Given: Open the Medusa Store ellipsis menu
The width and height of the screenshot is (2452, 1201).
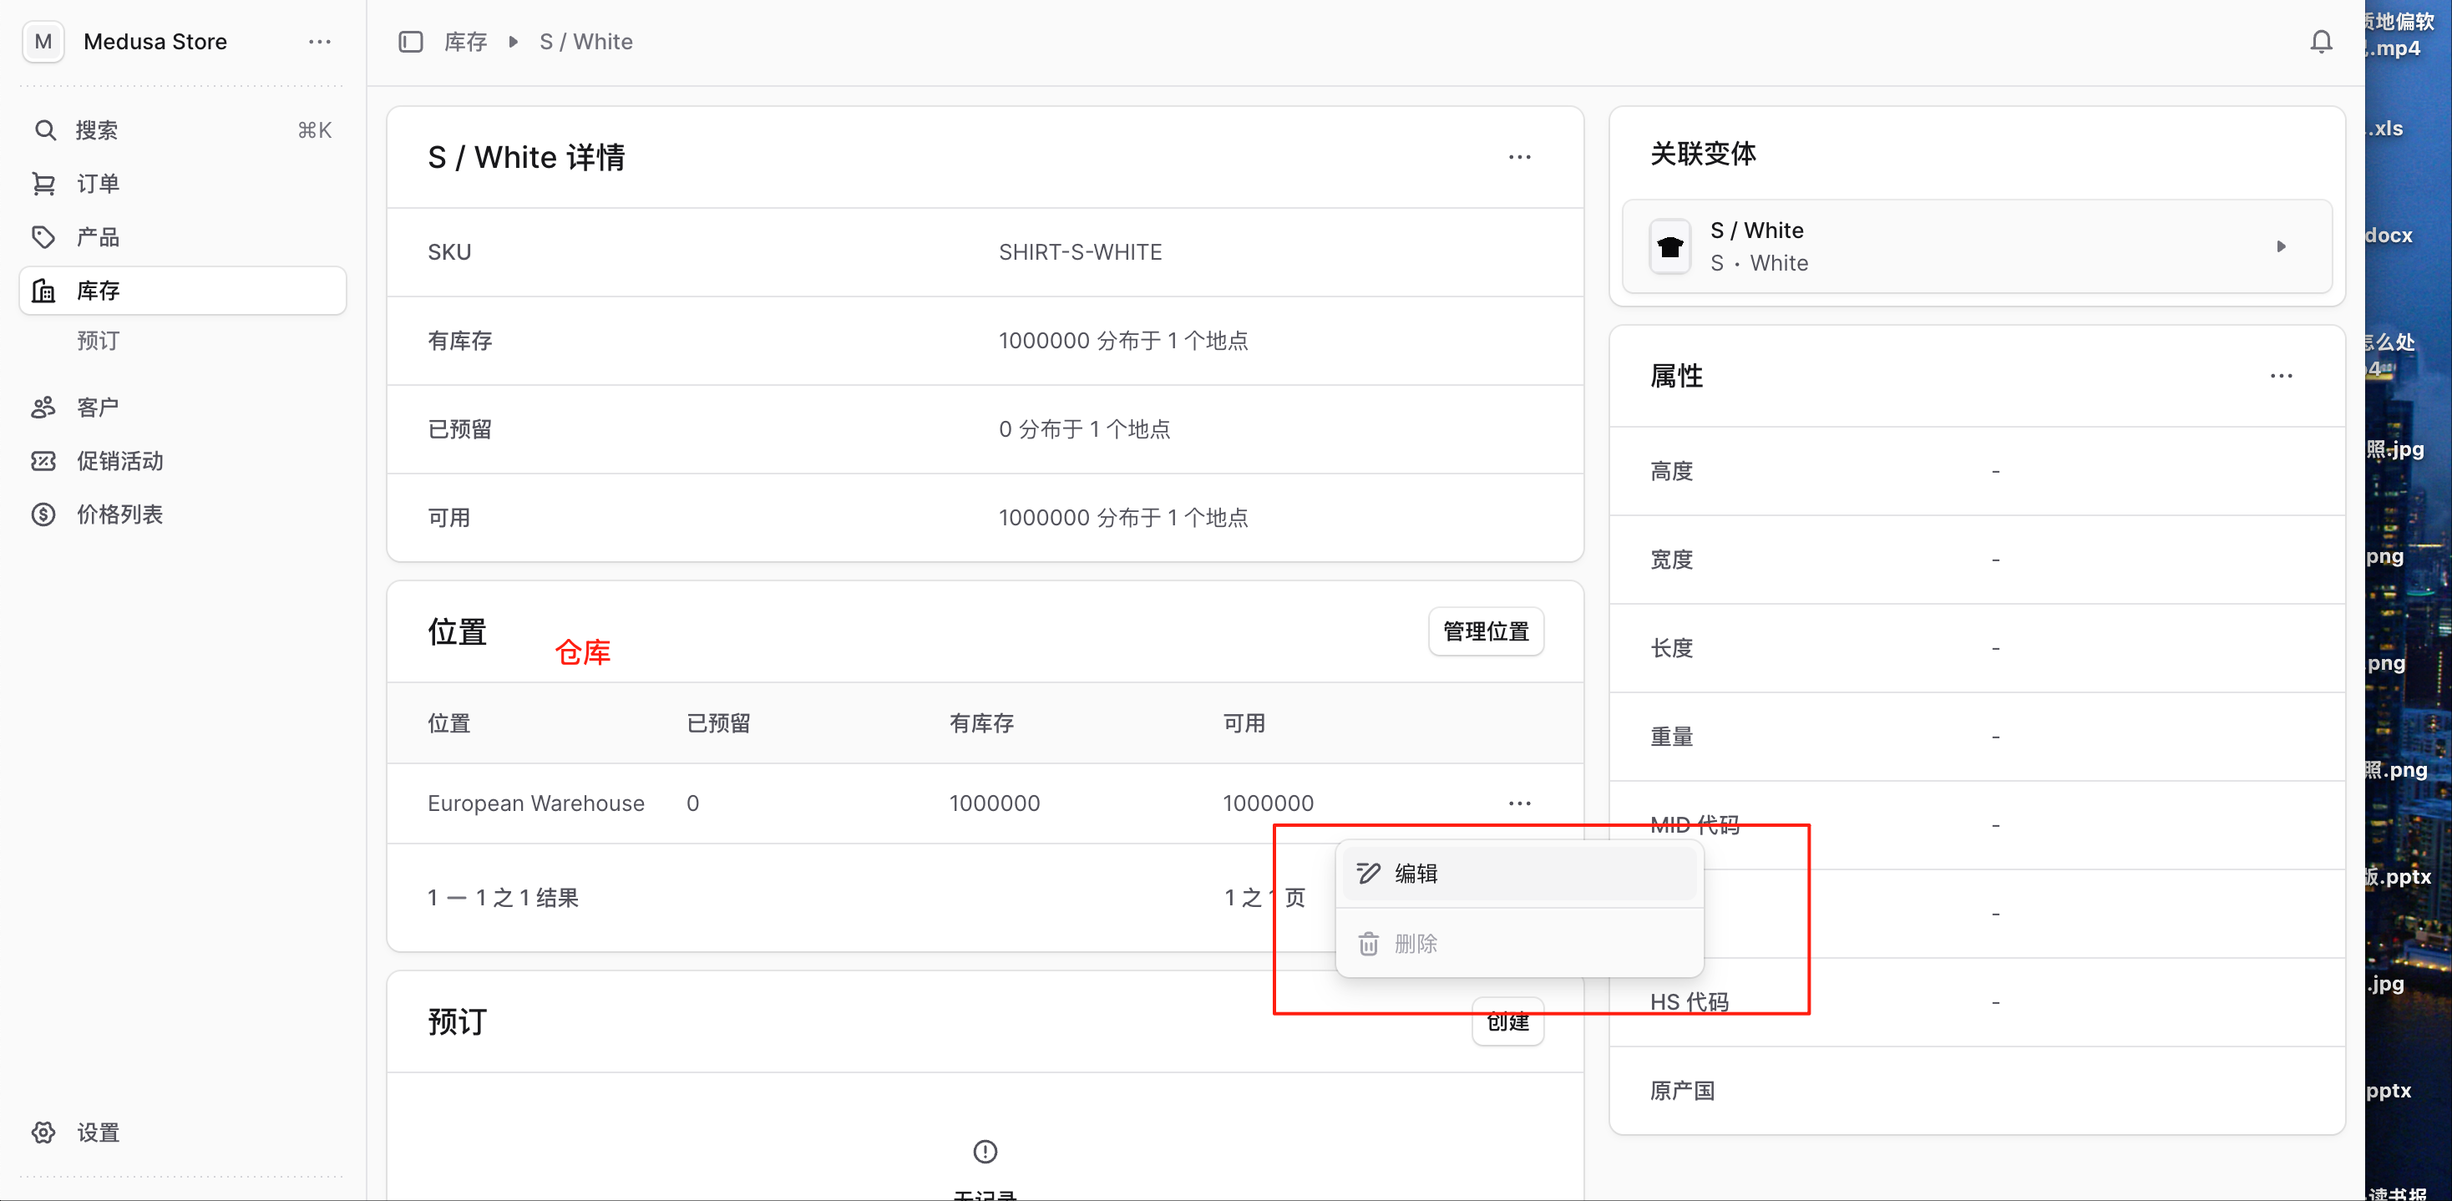Looking at the screenshot, I should 320,42.
